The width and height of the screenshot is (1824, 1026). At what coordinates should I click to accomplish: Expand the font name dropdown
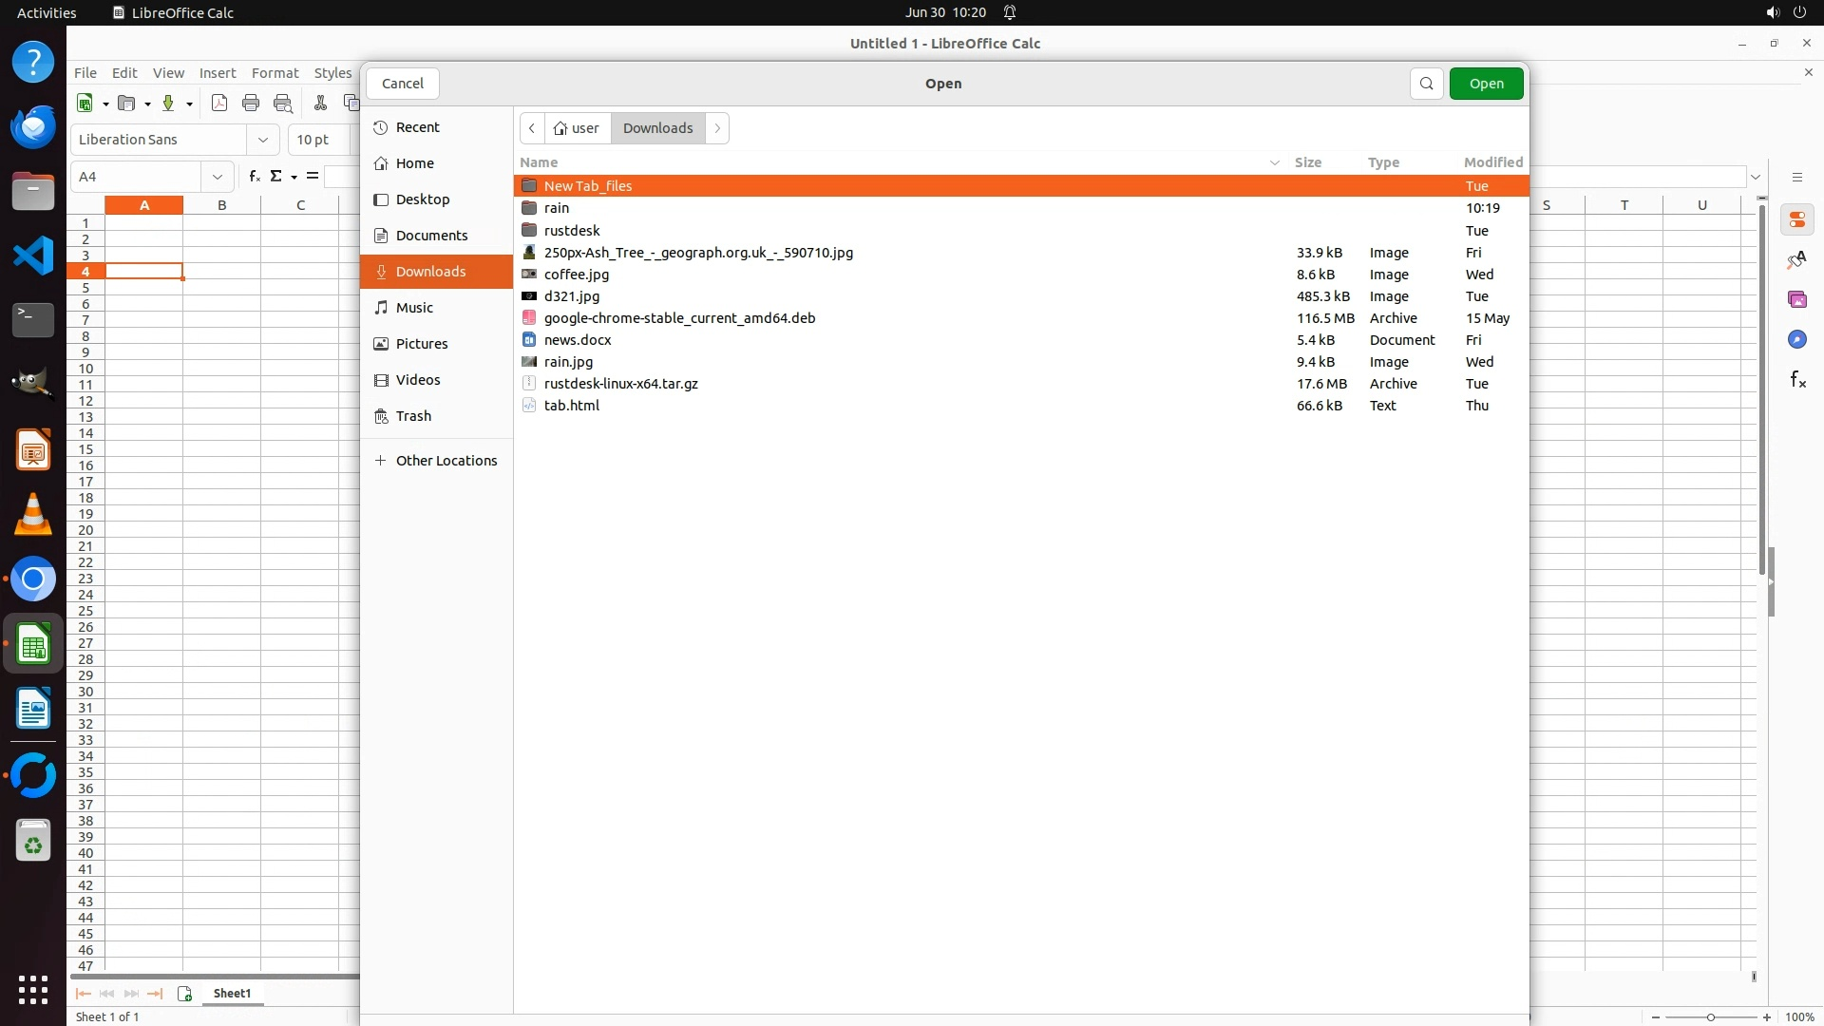click(x=263, y=140)
